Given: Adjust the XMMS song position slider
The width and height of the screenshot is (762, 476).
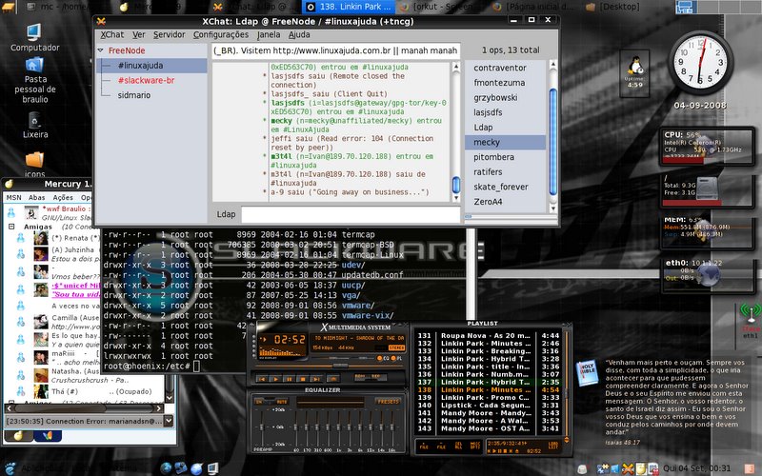Looking at the screenshot, I should click(340, 366).
